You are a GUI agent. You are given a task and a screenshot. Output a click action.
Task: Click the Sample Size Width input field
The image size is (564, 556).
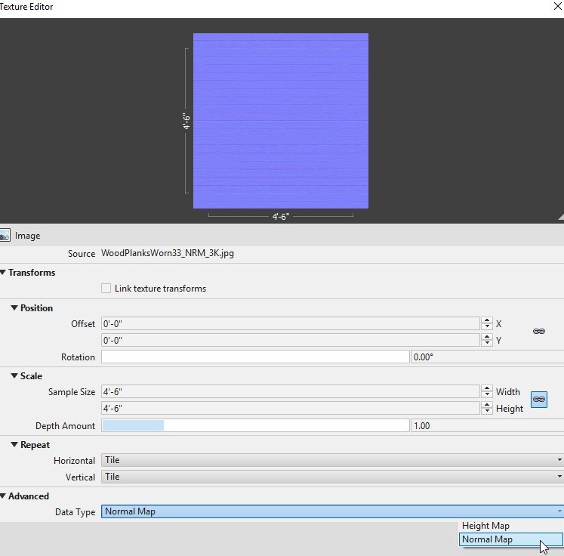tap(290, 391)
